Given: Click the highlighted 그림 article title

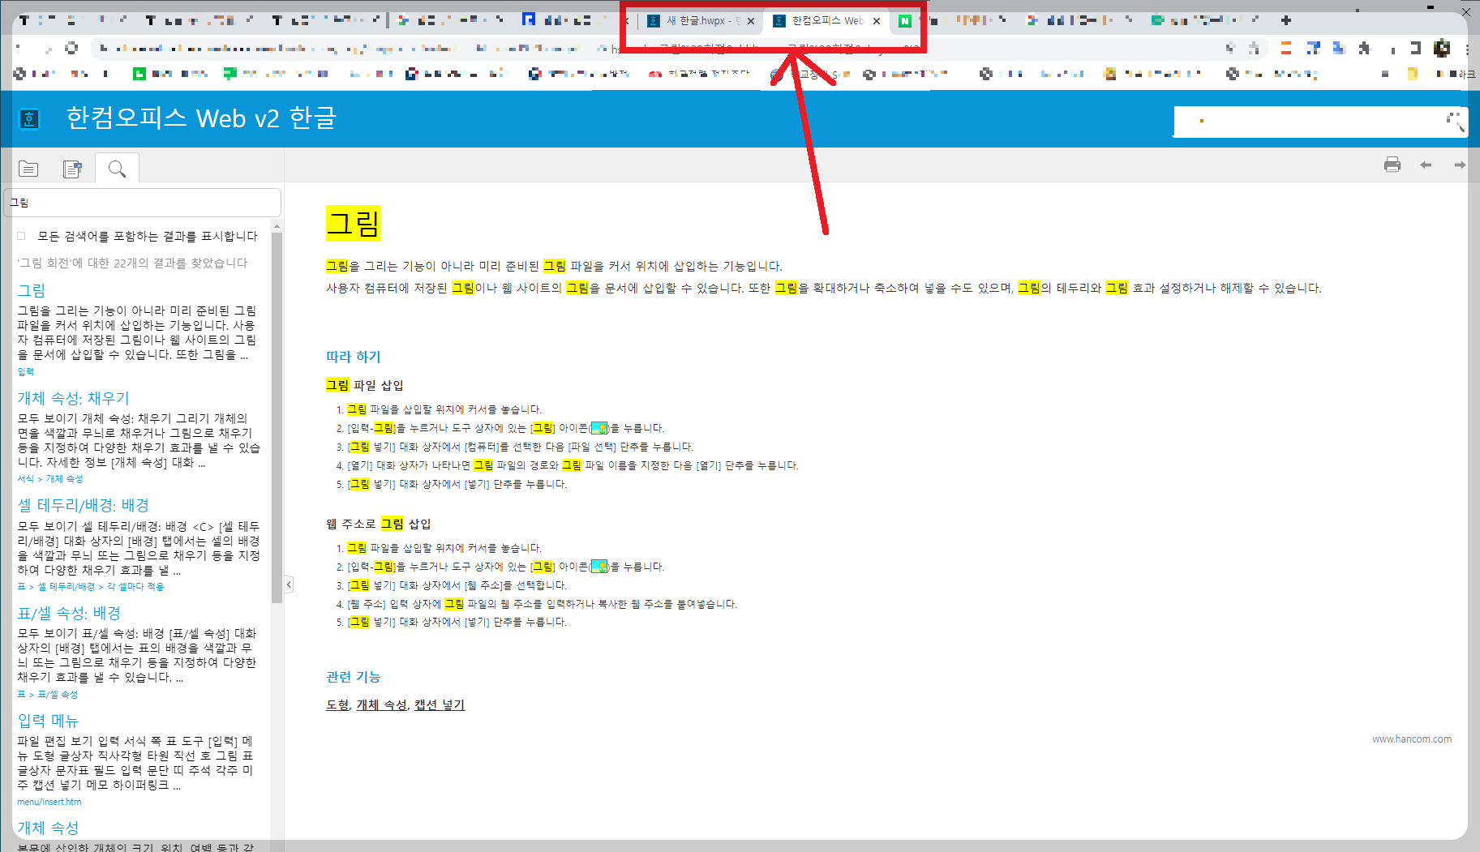Looking at the screenshot, I should pos(353,223).
